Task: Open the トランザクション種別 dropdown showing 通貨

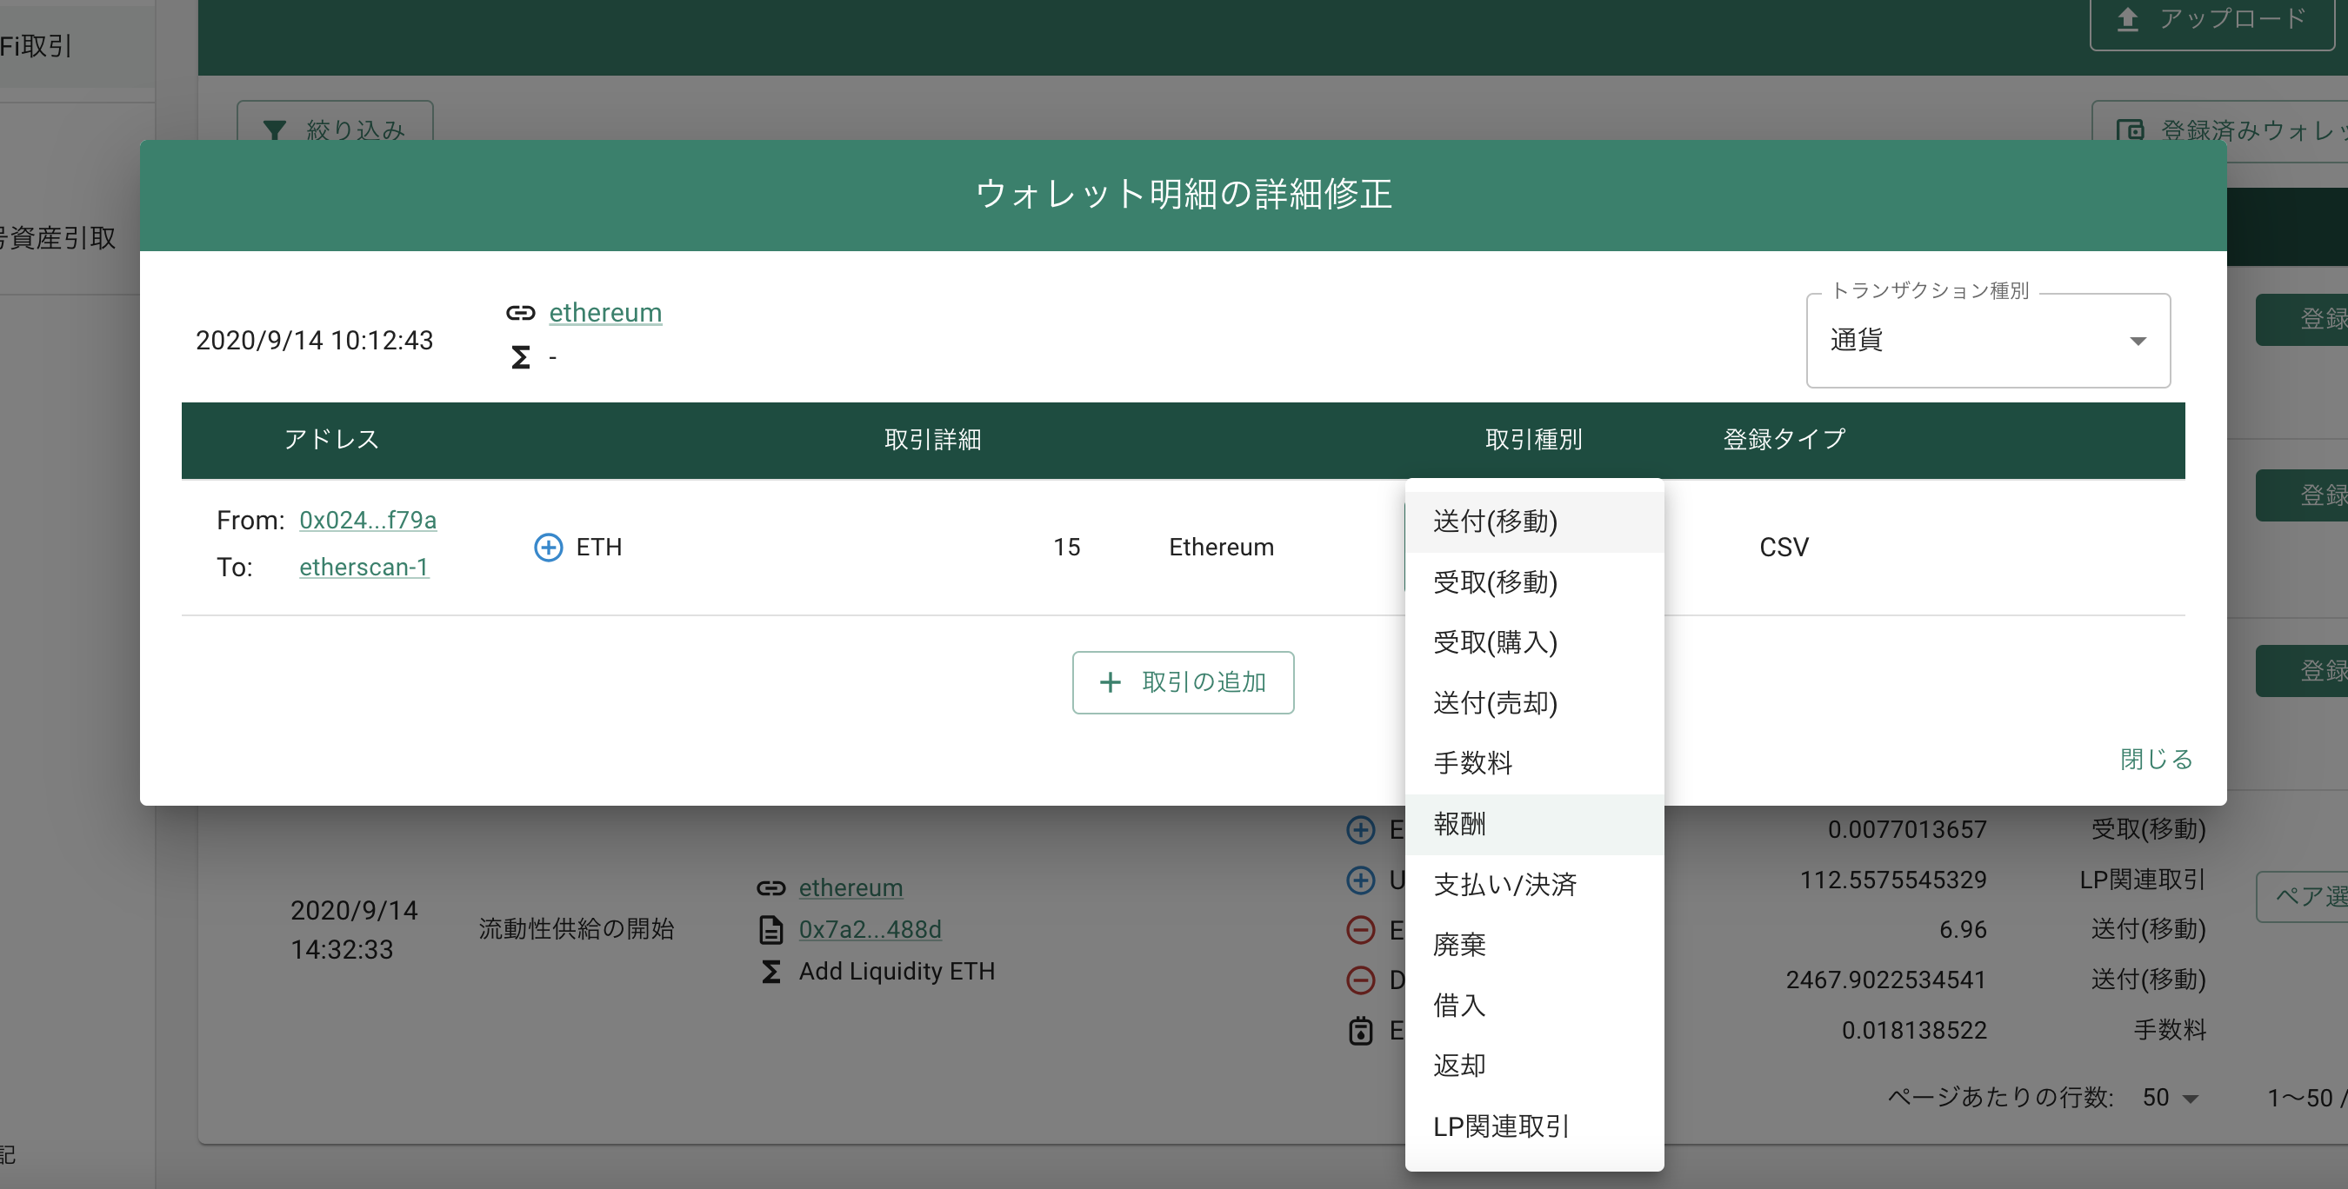Action: [1987, 341]
